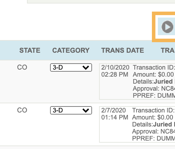This screenshot has height=149, width=175.
Task: Click the gray circular play icon
Action: 167,27
